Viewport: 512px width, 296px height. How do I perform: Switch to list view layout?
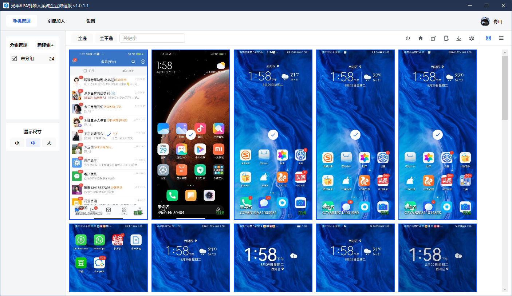[501, 38]
